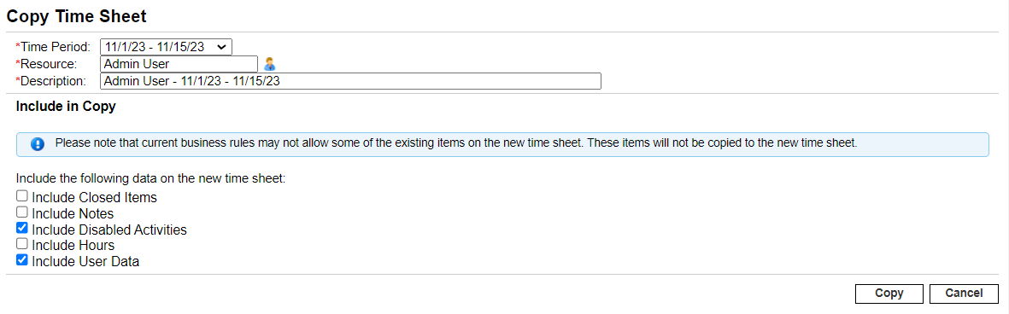The width and height of the screenshot is (1009, 314).
Task: Uncheck the Include Disabled Activities checkbox
Action: tap(22, 228)
